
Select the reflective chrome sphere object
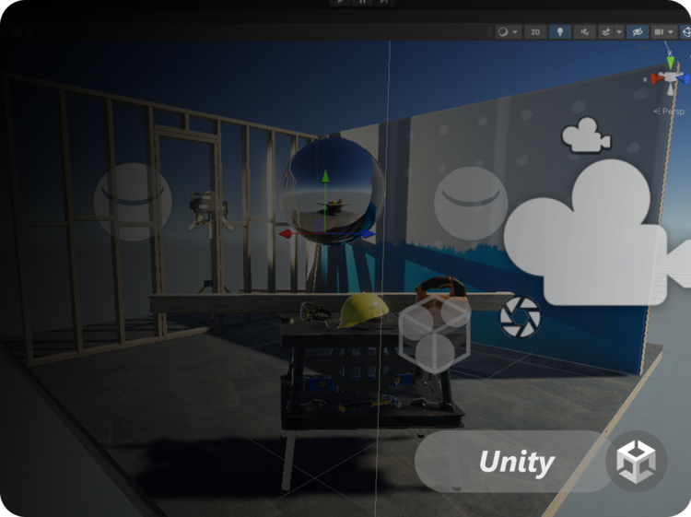pos(333,192)
